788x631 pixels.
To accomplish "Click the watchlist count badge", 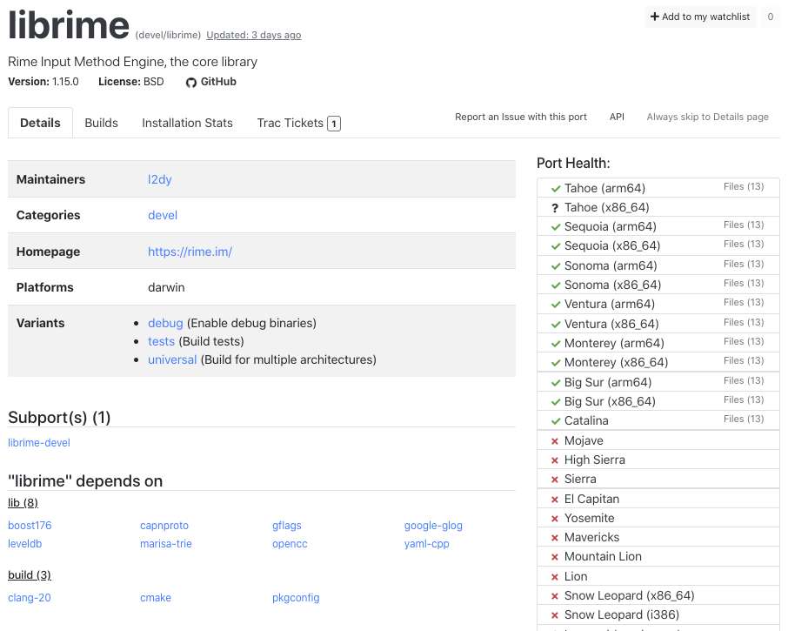I will [770, 17].
